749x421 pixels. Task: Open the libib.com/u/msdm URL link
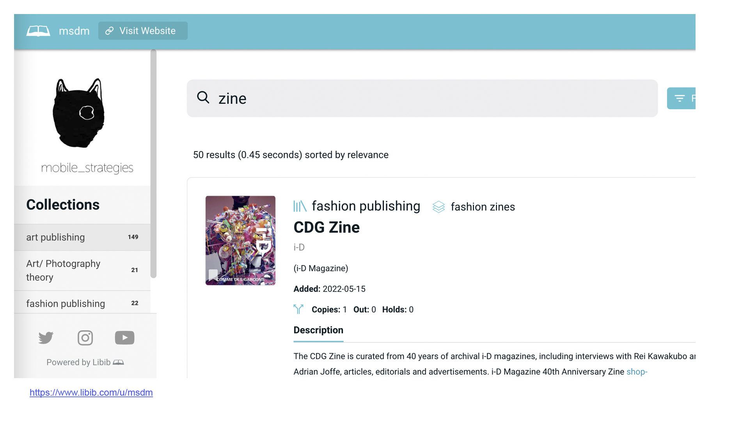pyautogui.click(x=91, y=393)
